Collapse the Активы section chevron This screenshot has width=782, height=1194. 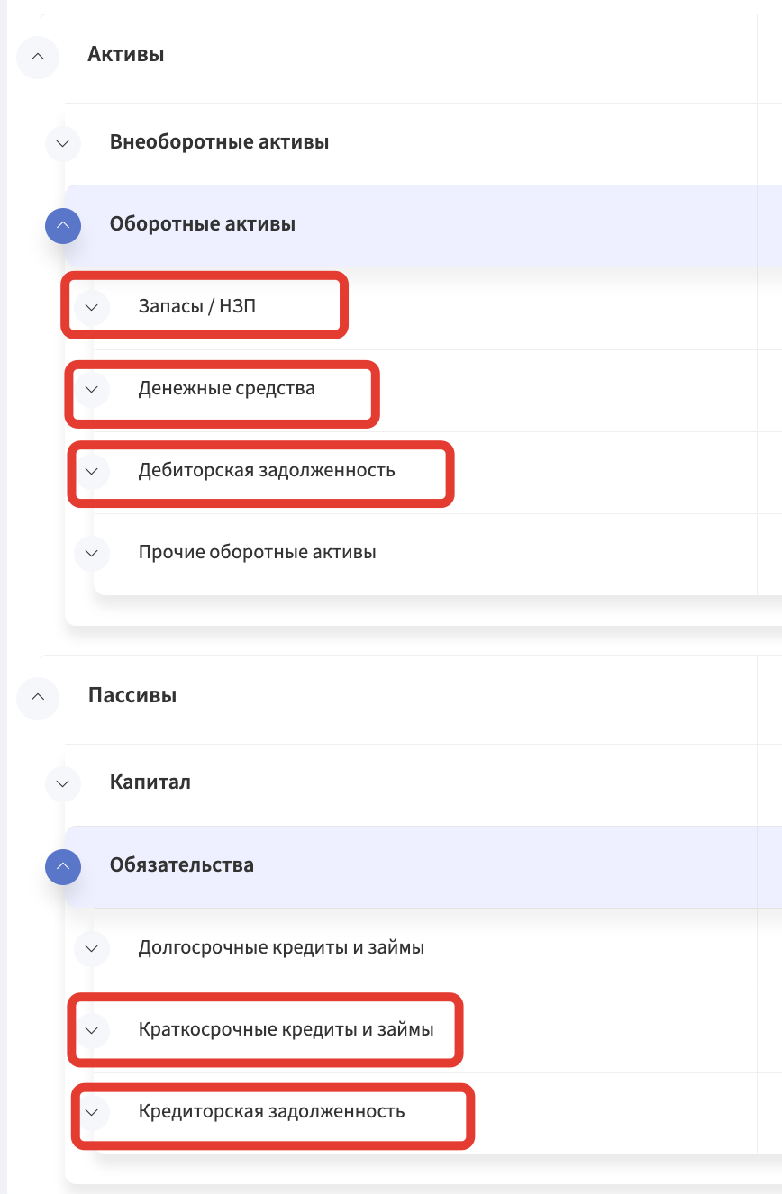click(x=37, y=56)
